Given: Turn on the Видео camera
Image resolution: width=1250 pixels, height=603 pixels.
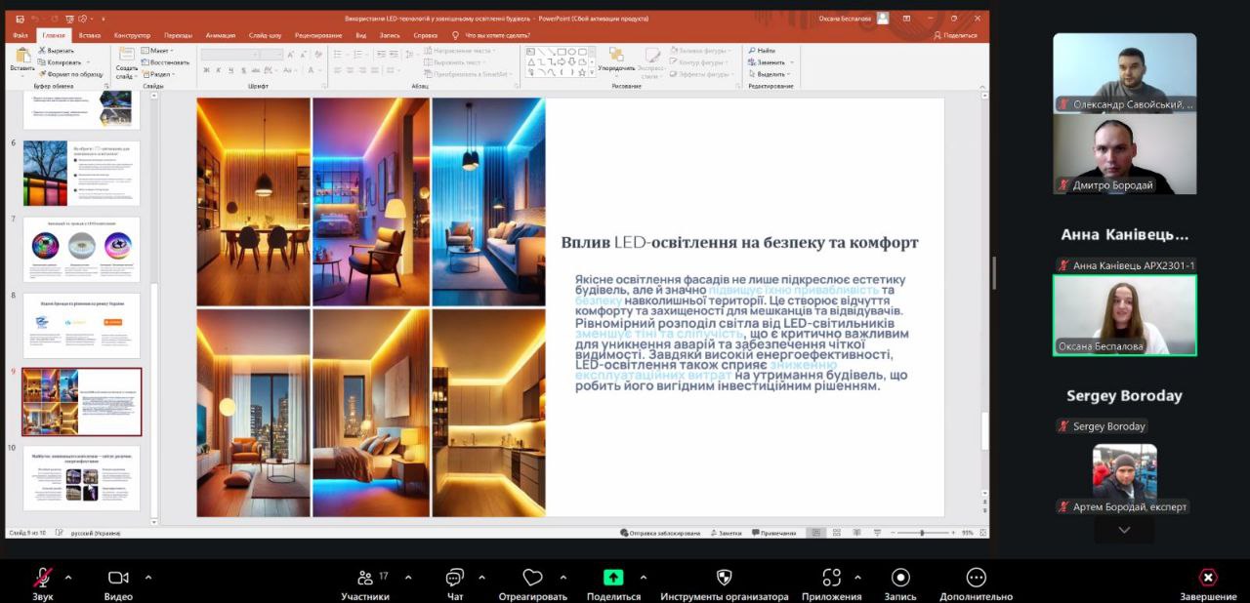Looking at the screenshot, I should [118, 578].
